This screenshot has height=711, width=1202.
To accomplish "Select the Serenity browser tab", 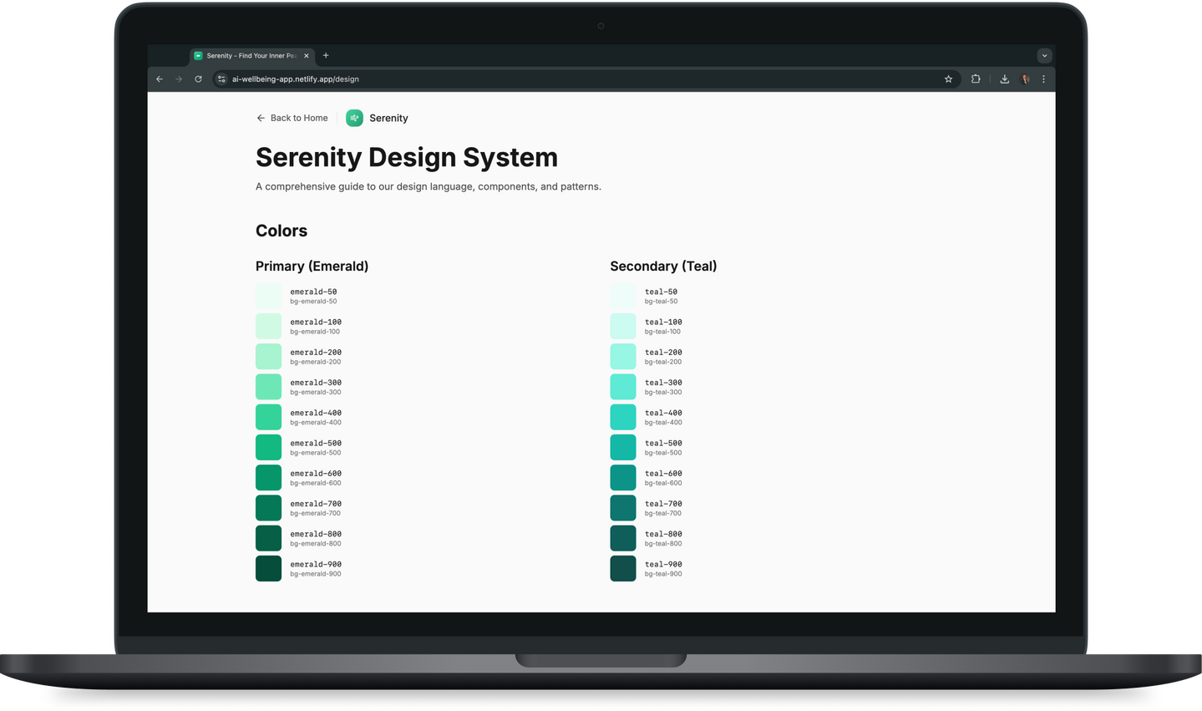I will [x=251, y=56].
